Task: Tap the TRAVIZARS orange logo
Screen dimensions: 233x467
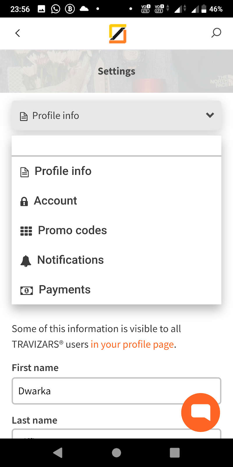Action: click(x=118, y=34)
